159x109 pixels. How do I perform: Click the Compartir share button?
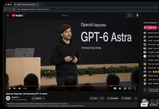113,98
